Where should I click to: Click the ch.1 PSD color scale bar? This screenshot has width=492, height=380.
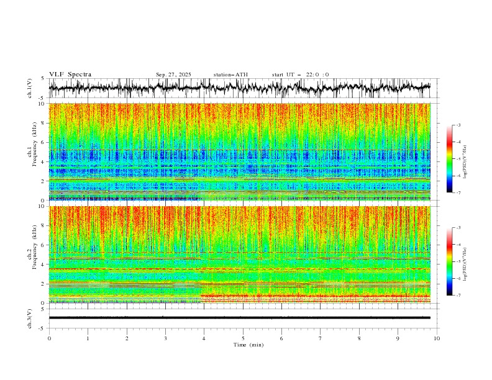(x=449, y=159)
